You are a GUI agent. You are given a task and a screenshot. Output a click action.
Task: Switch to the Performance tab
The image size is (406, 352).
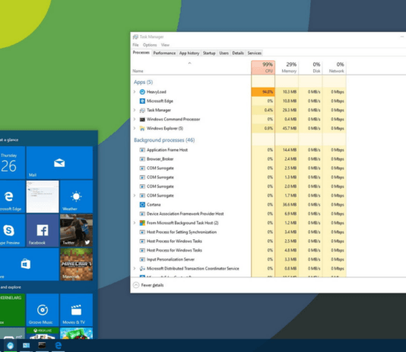coord(164,53)
